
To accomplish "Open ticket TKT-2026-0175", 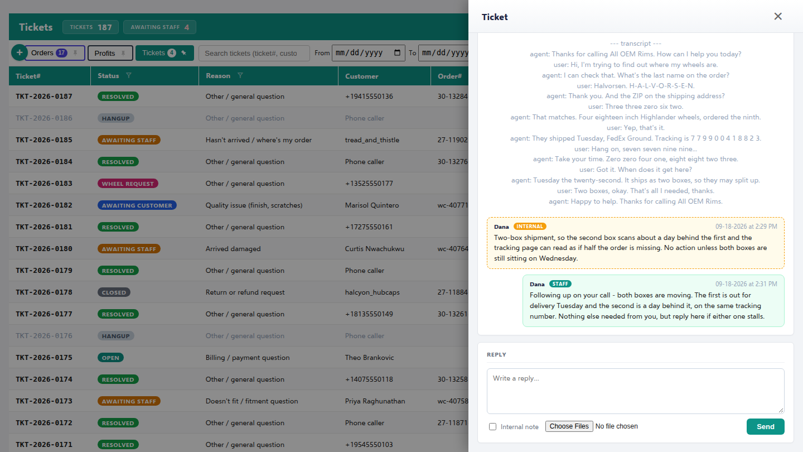I will pyautogui.click(x=44, y=358).
